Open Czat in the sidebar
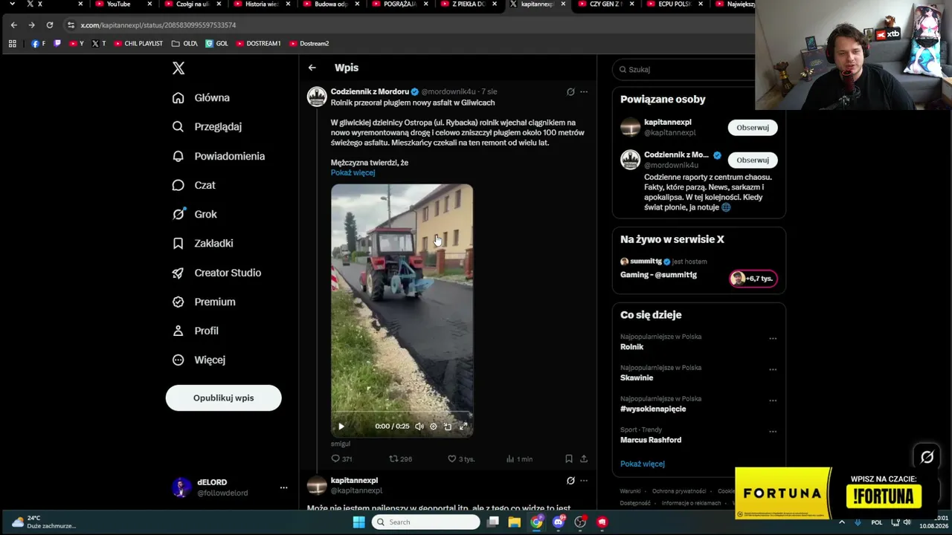This screenshot has width=952, height=535. point(193,185)
